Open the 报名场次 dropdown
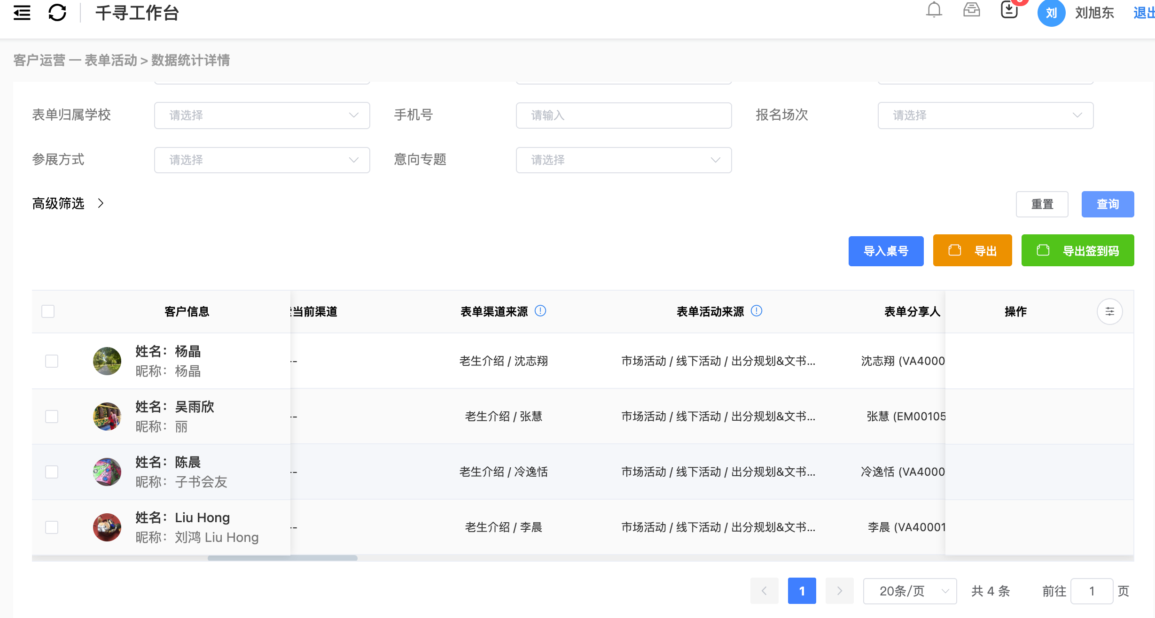The image size is (1155, 618). 985,116
